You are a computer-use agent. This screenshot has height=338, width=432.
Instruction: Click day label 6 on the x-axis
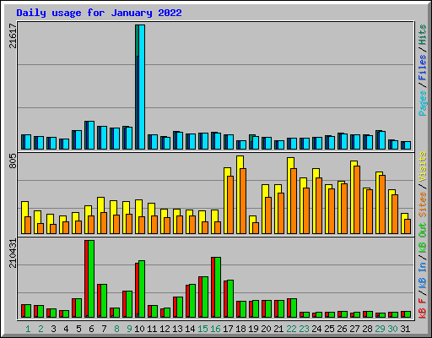(91, 329)
